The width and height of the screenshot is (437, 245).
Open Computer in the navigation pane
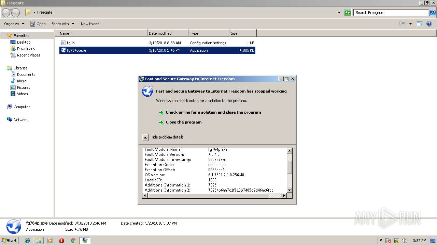[22, 107]
